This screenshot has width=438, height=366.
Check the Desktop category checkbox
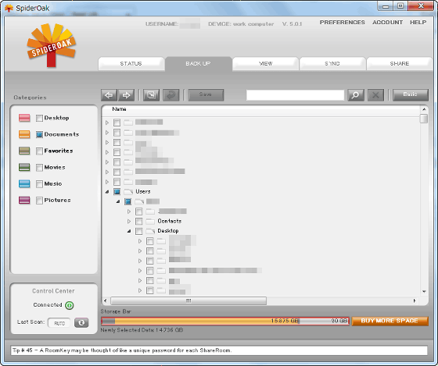(39, 118)
